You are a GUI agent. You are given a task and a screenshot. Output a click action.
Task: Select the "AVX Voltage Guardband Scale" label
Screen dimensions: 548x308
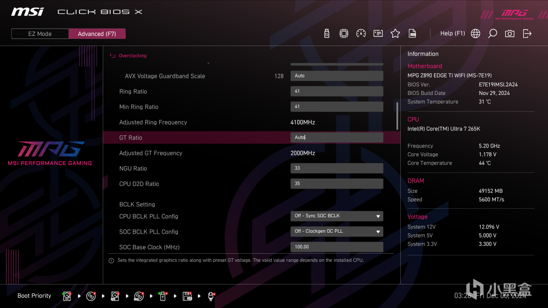pyautogui.click(x=165, y=76)
